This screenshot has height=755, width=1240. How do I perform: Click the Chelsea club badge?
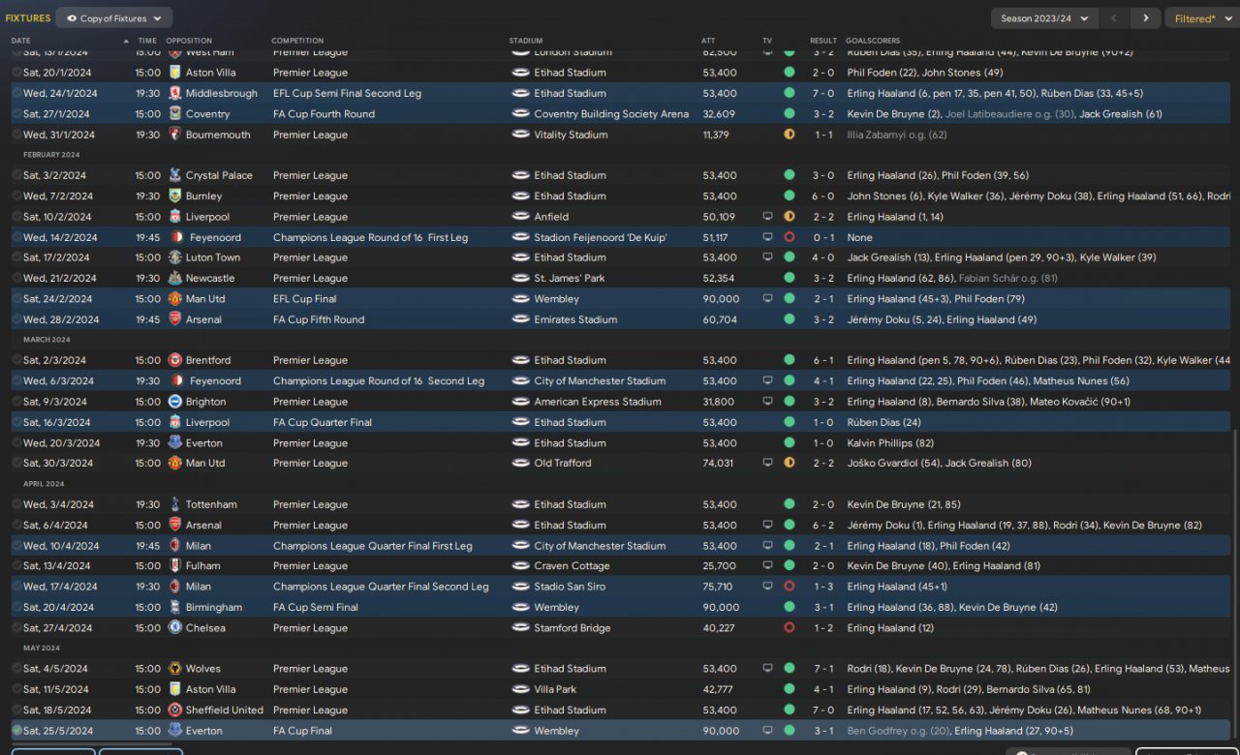(175, 628)
